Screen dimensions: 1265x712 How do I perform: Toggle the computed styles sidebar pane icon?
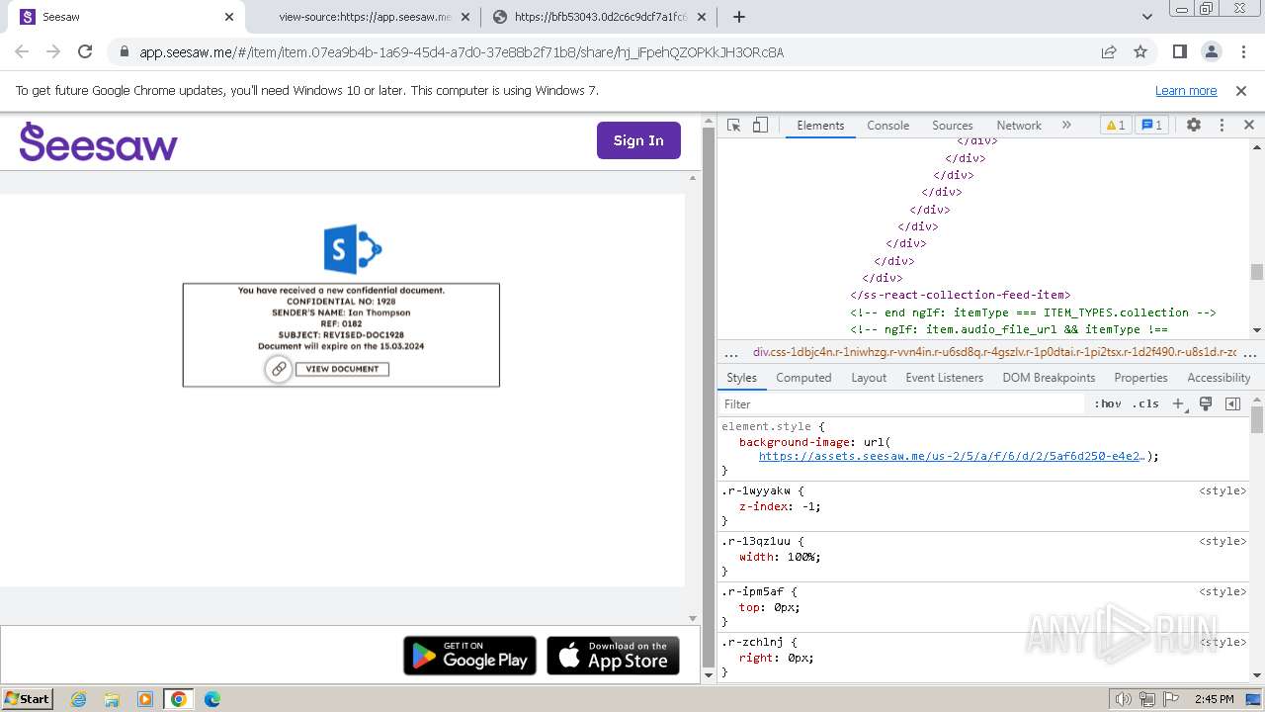click(1232, 403)
